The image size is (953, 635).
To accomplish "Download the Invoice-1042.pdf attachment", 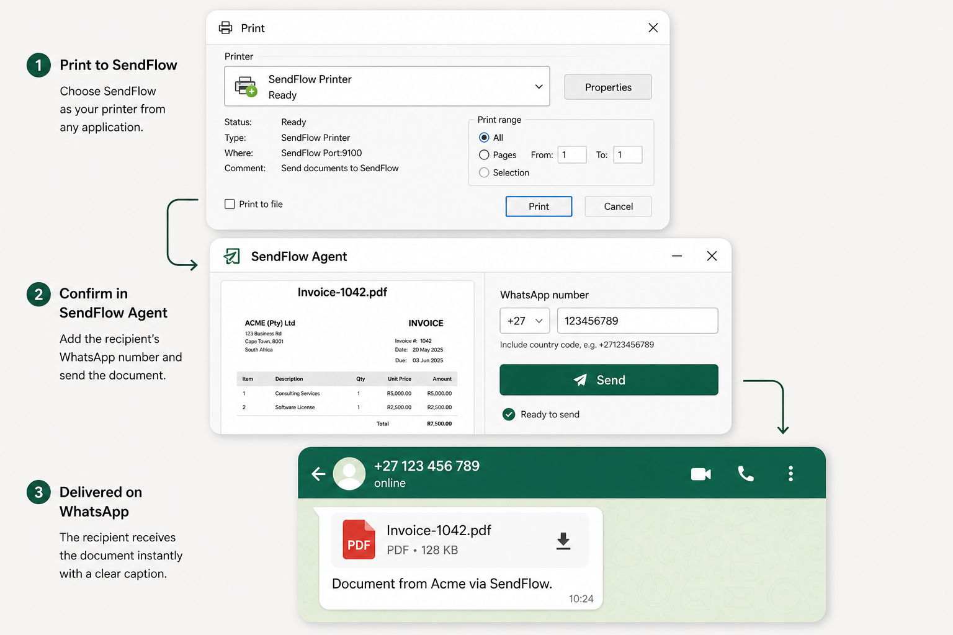I will point(563,541).
